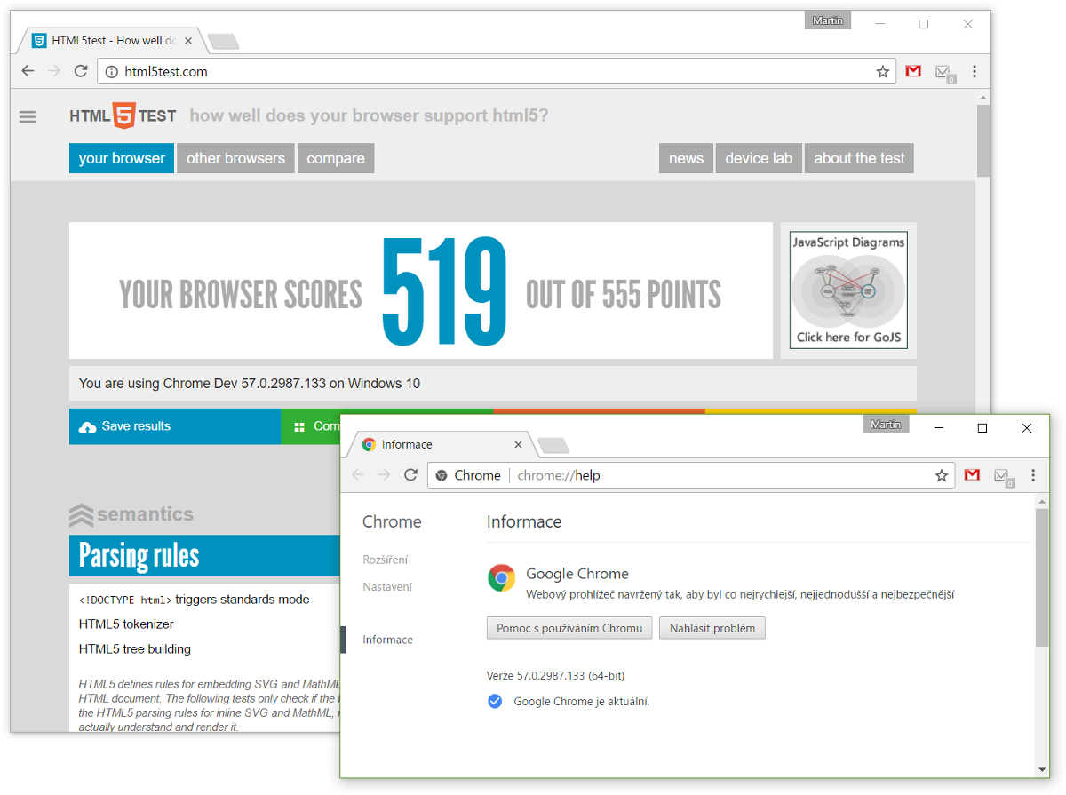This screenshot has height=795, width=1066.
Task: Click the Chrome icon in help address bar
Action: tap(441, 475)
